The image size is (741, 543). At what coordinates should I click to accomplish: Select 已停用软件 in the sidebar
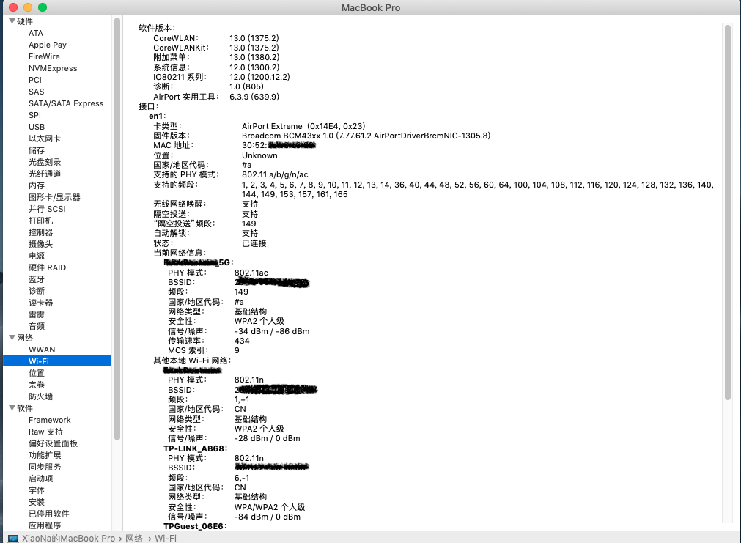pos(48,514)
